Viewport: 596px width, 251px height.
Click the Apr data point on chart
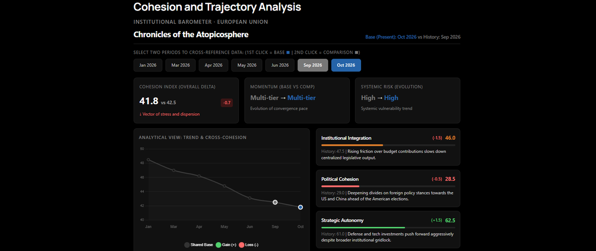(199, 176)
